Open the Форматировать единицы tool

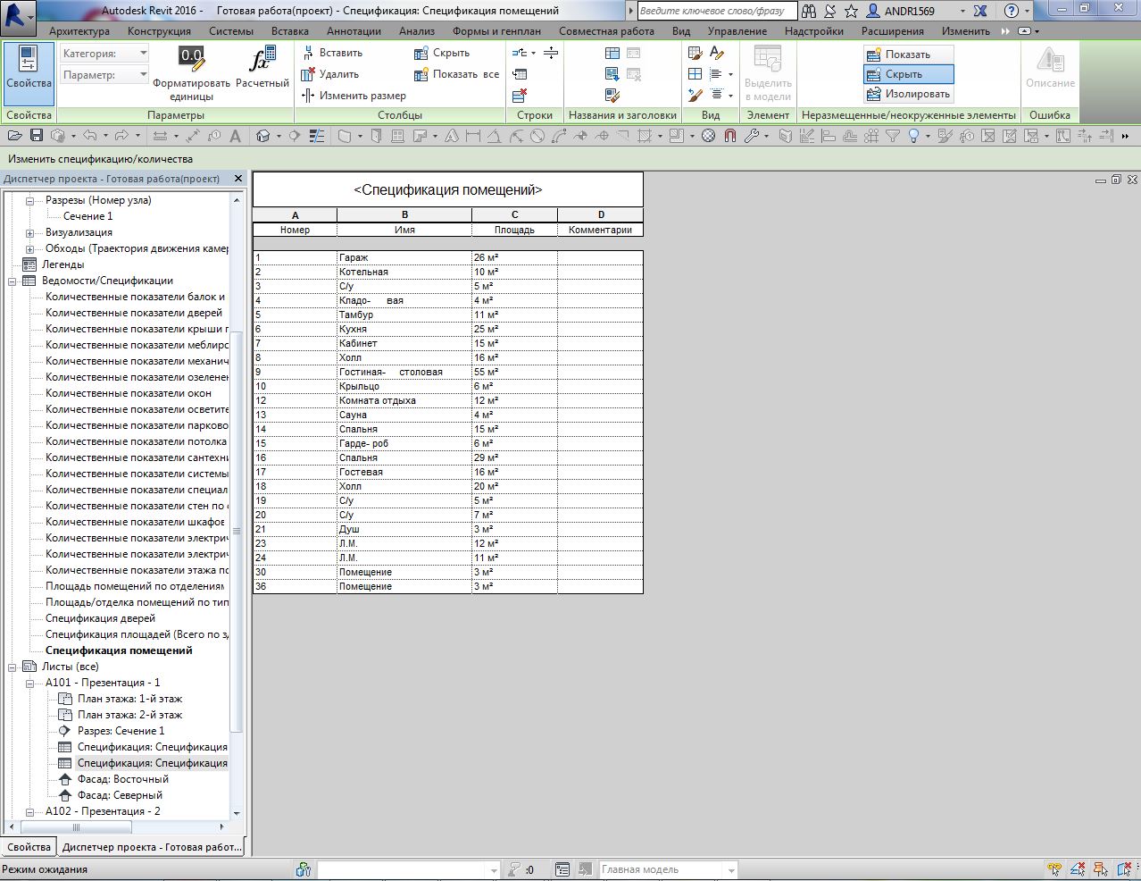coord(191,73)
